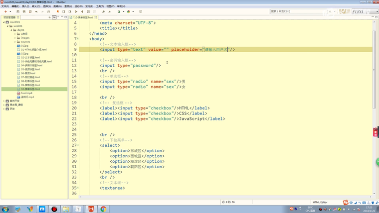This screenshot has width=379, height=213.
Task: Click the Undo arrow in the toolbar
Action: click(36, 11)
